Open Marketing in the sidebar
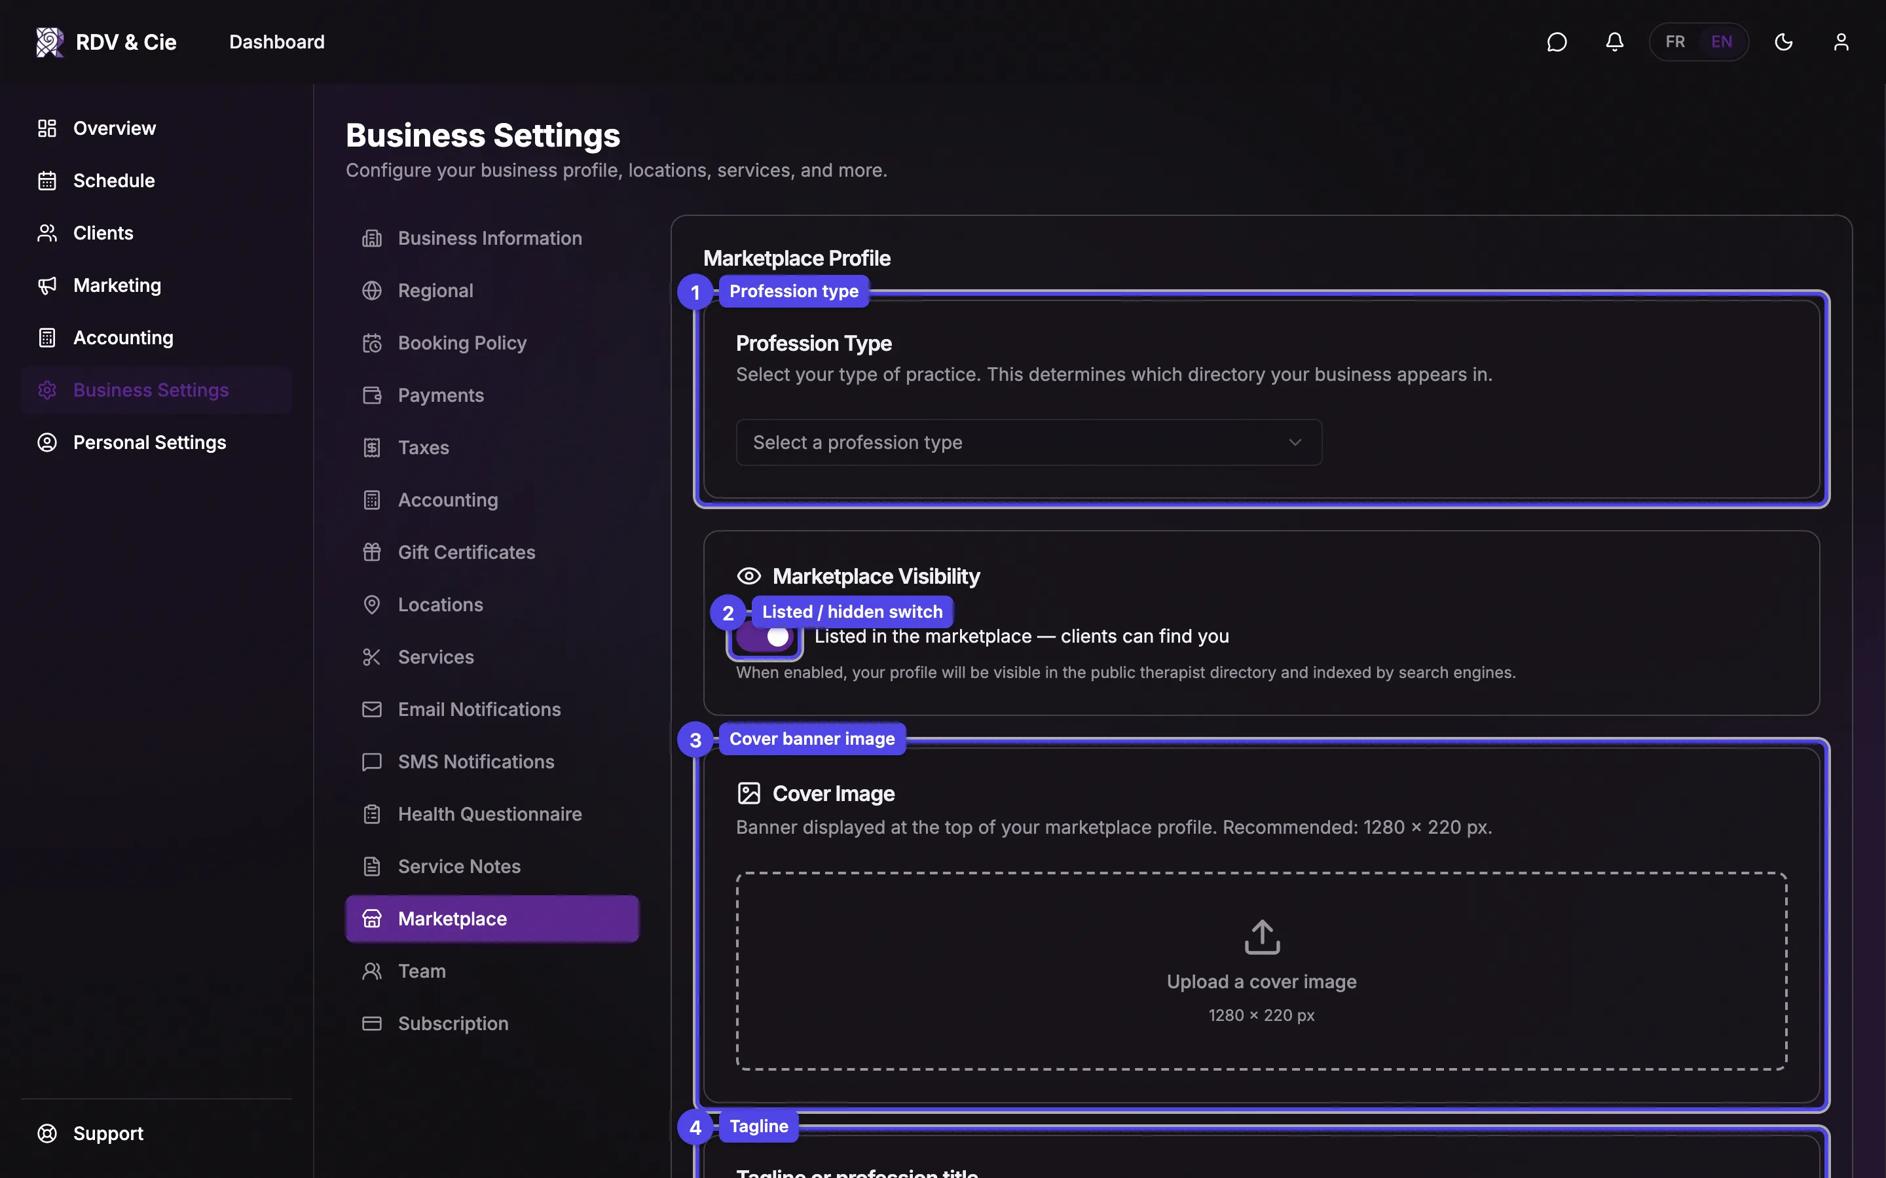1886x1178 pixels. pos(156,285)
